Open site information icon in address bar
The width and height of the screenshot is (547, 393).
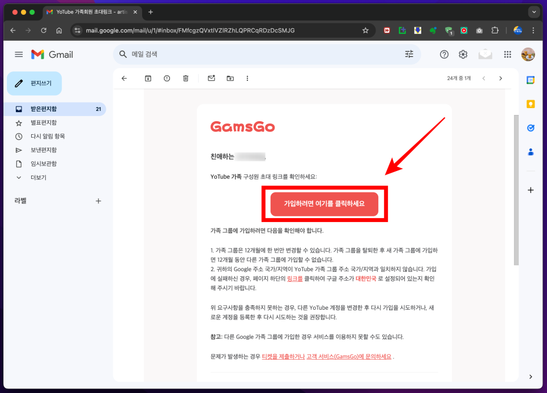pos(78,31)
